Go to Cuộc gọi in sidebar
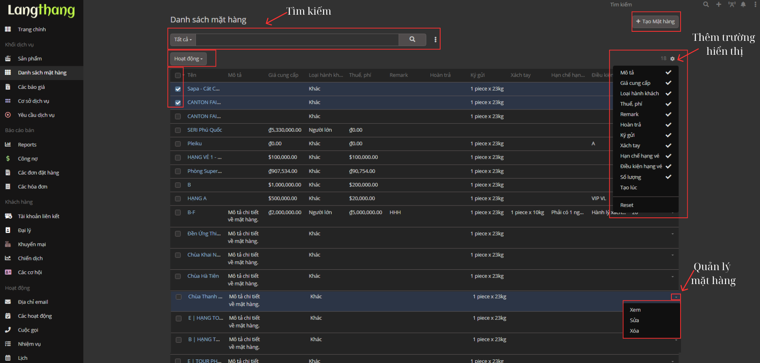This screenshot has height=363, width=760. coord(28,330)
